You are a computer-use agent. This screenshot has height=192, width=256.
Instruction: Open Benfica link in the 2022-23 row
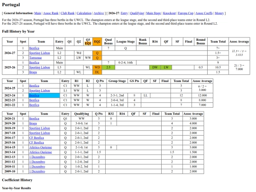pos(34,100)
